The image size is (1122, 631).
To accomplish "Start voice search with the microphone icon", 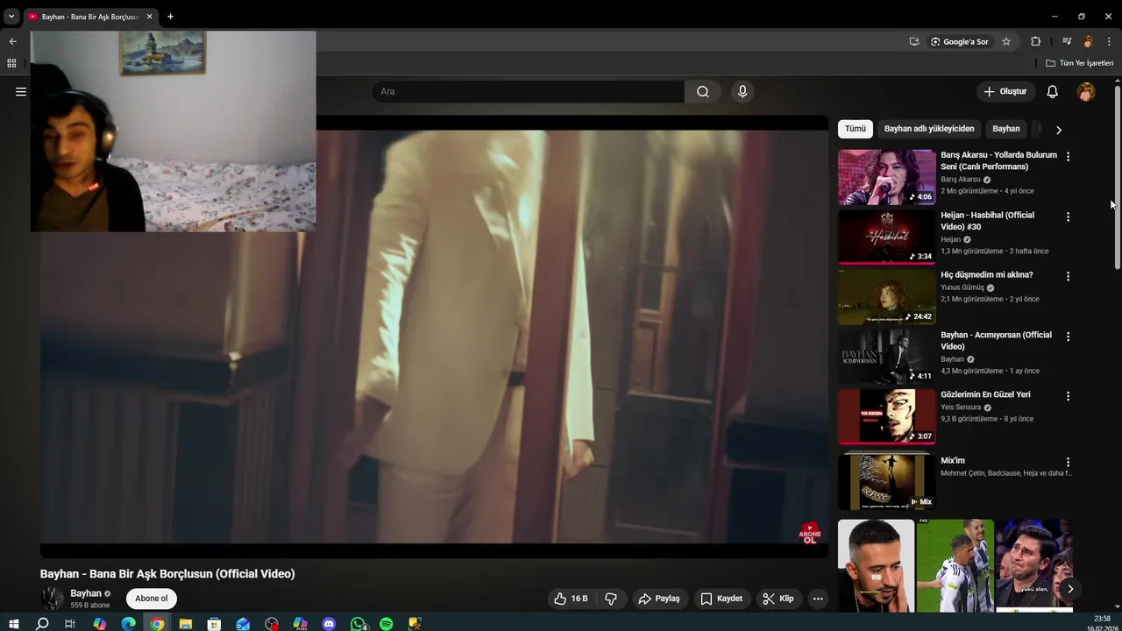I will (742, 91).
